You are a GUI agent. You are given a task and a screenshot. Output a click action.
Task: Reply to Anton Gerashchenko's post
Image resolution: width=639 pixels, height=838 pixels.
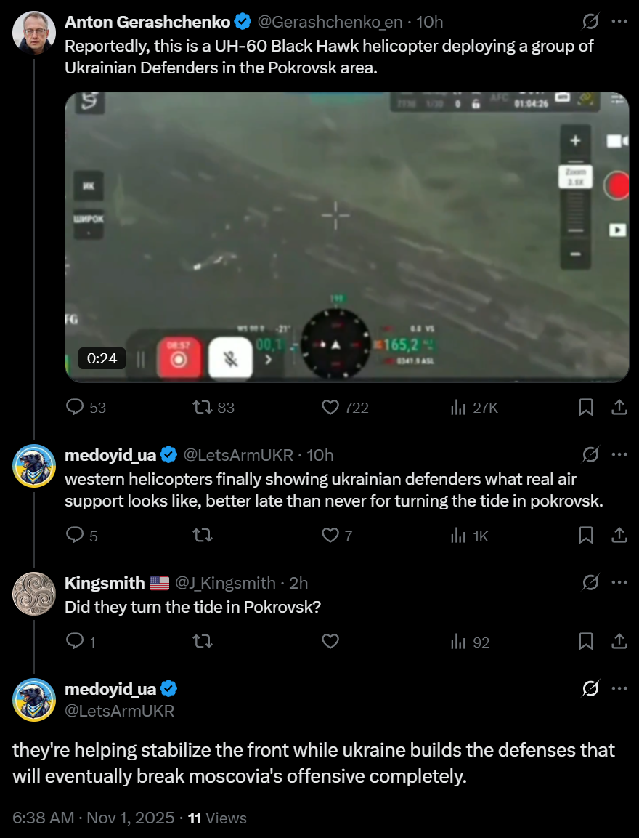(x=86, y=408)
